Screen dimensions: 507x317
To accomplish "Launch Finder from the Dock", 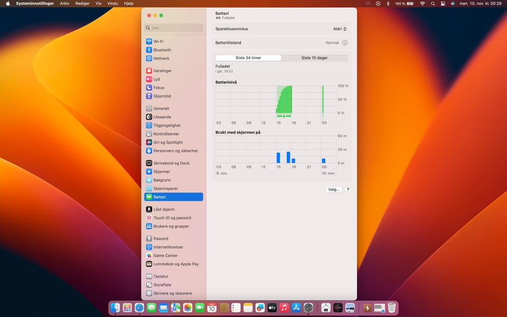I will [115, 307].
